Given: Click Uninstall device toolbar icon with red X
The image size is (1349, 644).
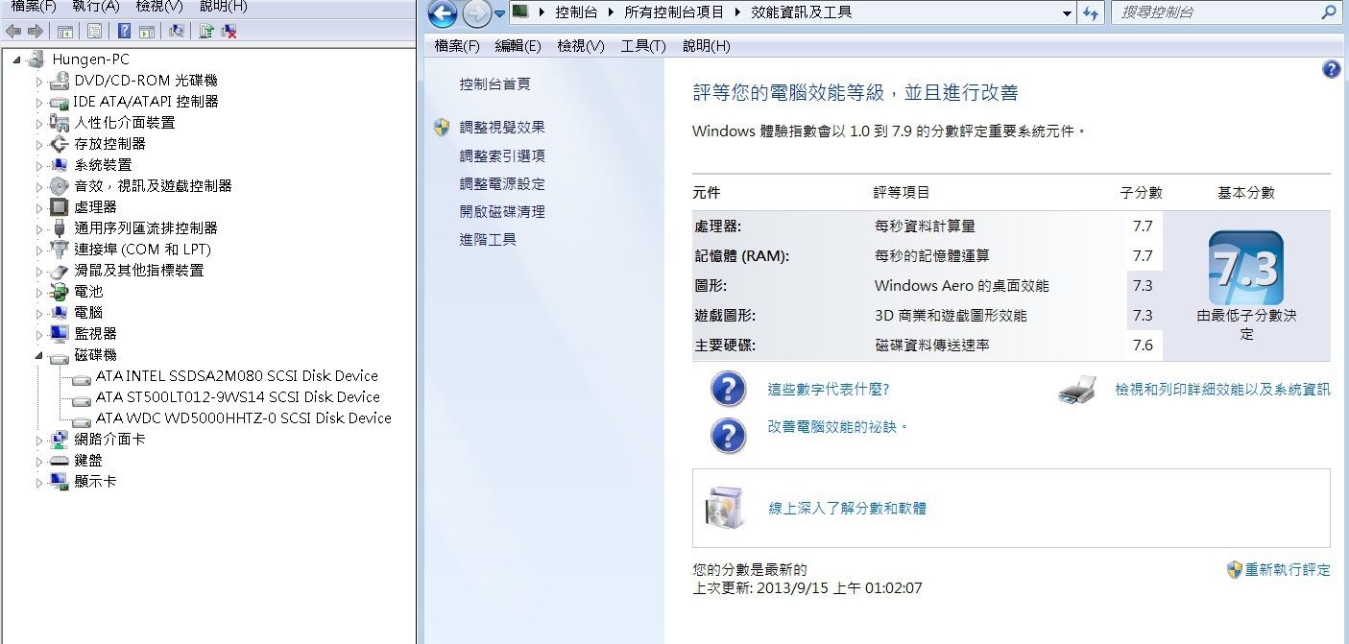Looking at the screenshot, I should [229, 31].
